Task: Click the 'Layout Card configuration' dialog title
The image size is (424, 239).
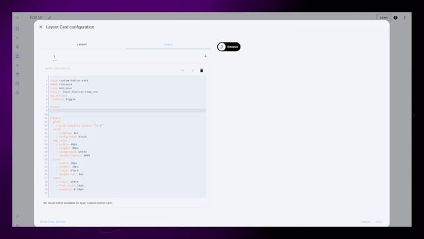Action: click(x=70, y=27)
